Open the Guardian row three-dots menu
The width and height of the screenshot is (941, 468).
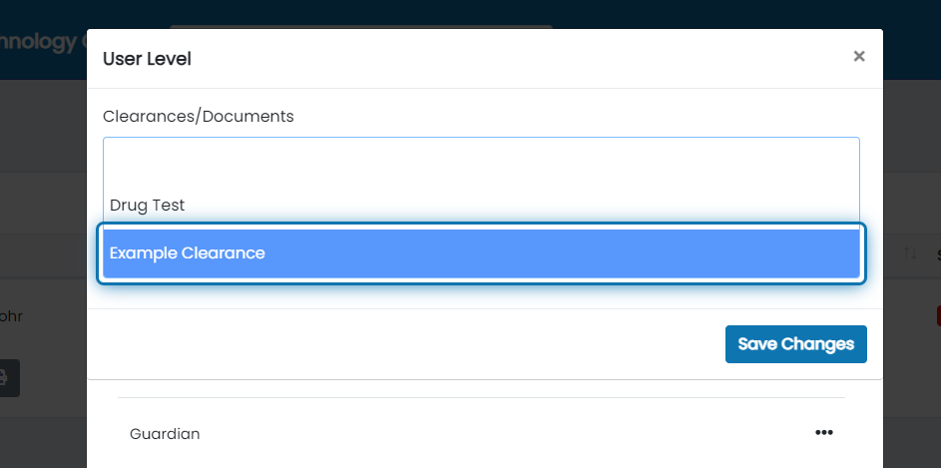click(x=824, y=433)
